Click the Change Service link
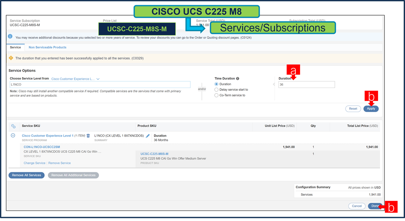The height and width of the screenshot is (221, 405). point(35,163)
